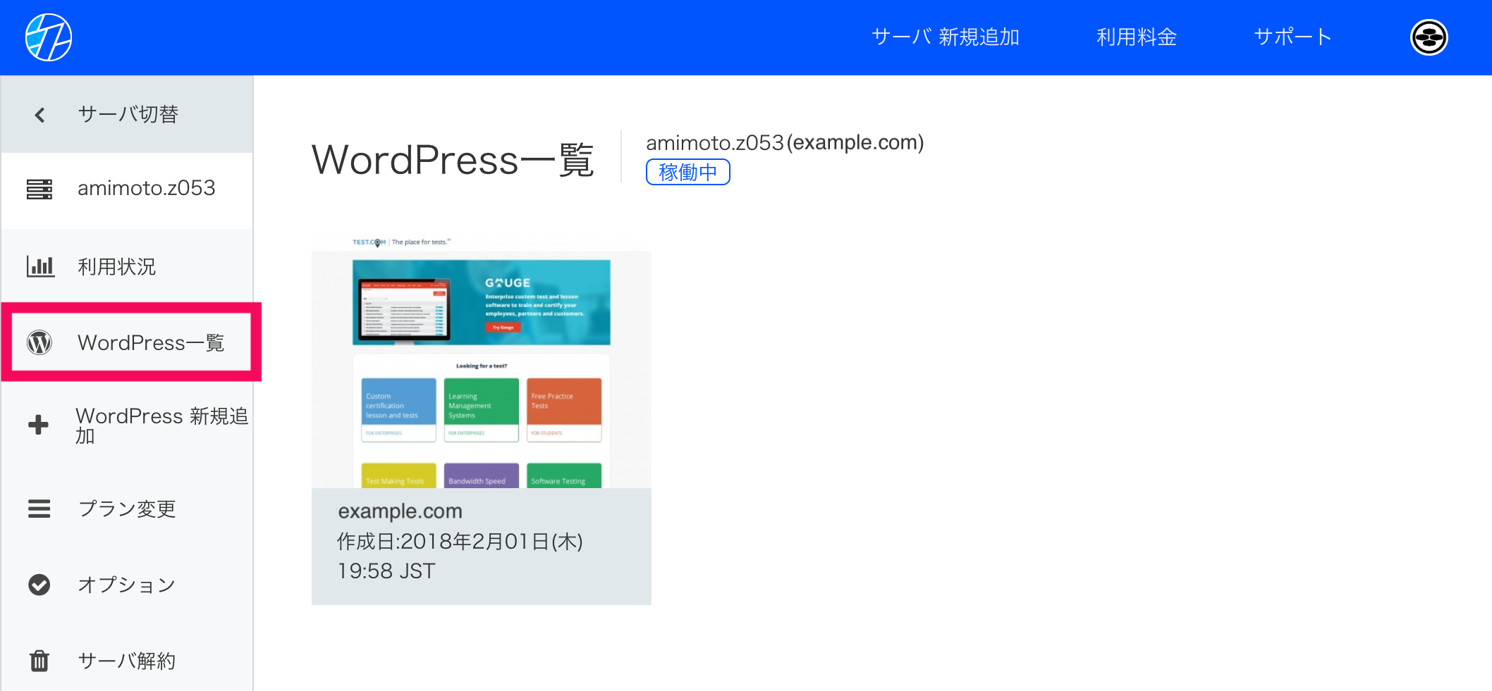Click the back chevron beside サーバ切替
This screenshot has width=1492, height=691.
[x=40, y=115]
